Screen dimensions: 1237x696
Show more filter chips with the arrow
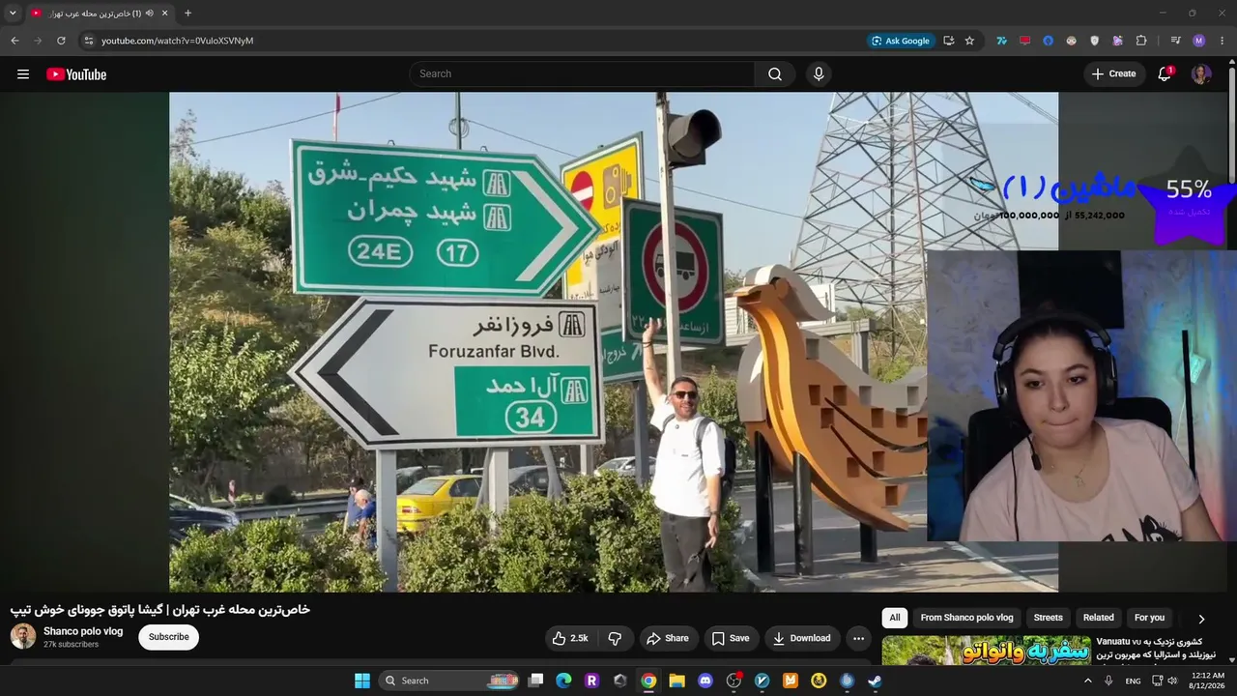[1201, 619]
